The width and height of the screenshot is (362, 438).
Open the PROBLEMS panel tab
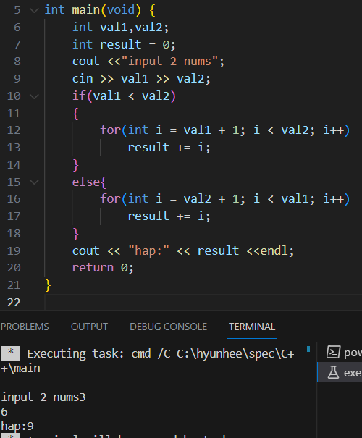(x=25, y=327)
